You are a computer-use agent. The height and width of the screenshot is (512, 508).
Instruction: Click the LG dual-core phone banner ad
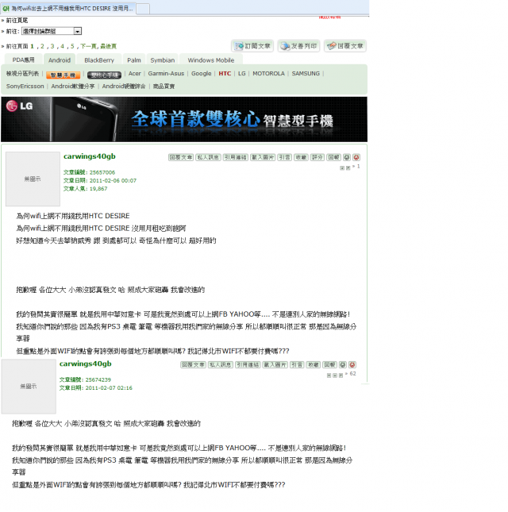click(184, 119)
